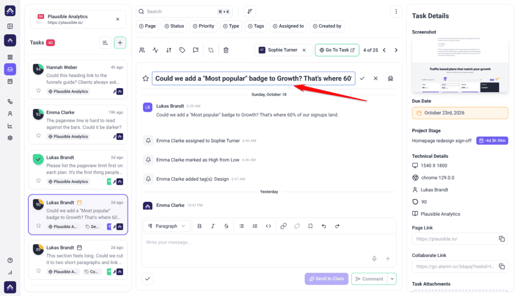Click the tag icon in task toolbar
Image resolution: width=518 pixels, height=296 pixels.
pyautogui.click(x=182, y=50)
